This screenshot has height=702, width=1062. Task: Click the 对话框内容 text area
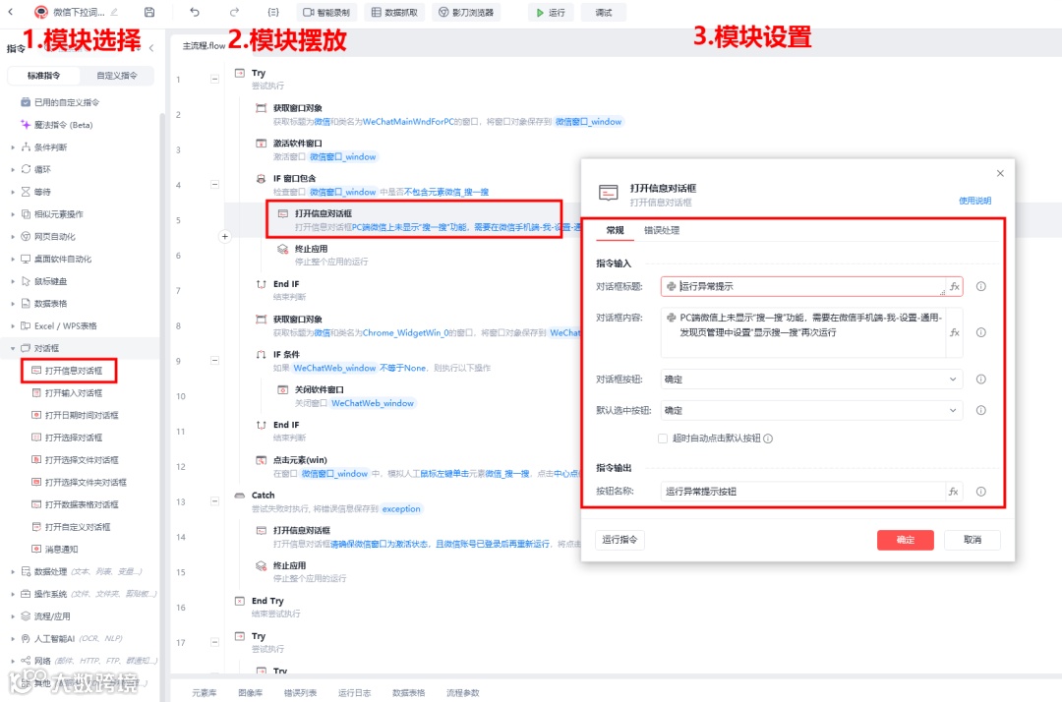click(x=802, y=332)
